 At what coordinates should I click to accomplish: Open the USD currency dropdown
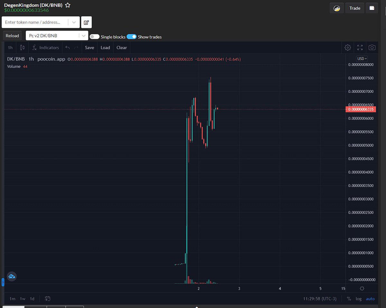click(361, 58)
